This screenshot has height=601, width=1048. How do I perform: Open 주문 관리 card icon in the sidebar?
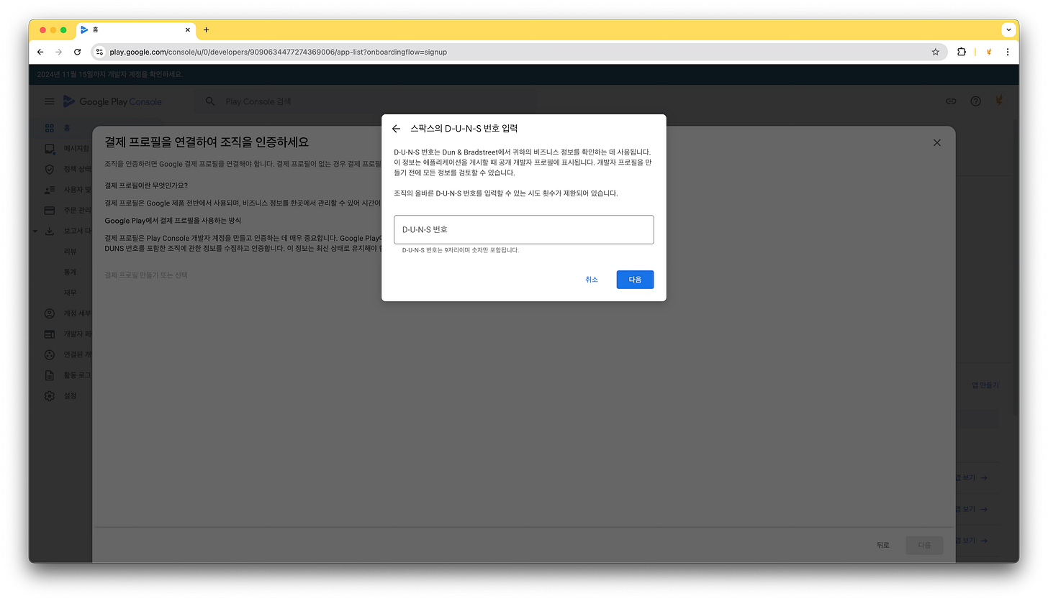[49, 211]
